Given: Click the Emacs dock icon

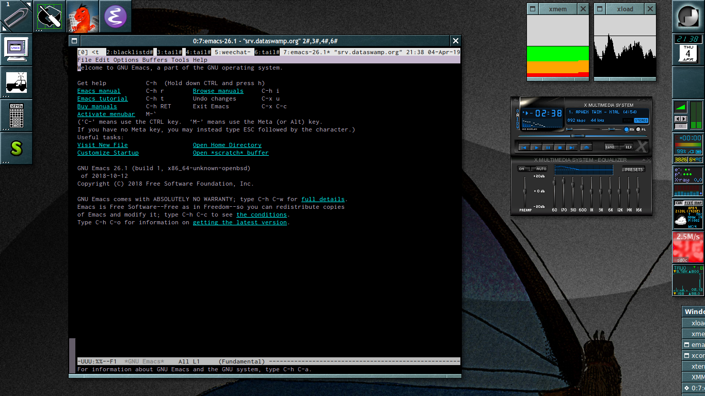Looking at the screenshot, I should 115,16.
